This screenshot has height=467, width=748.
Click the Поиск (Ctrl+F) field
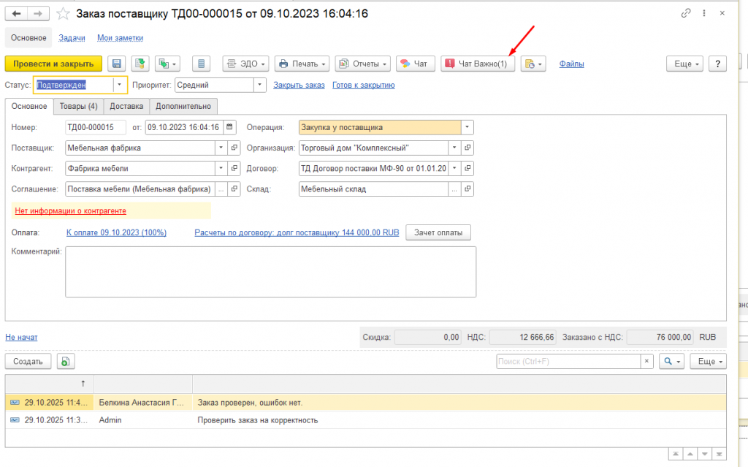point(568,362)
